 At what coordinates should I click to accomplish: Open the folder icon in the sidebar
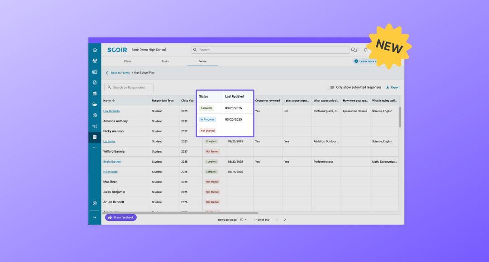coord(95,104)
